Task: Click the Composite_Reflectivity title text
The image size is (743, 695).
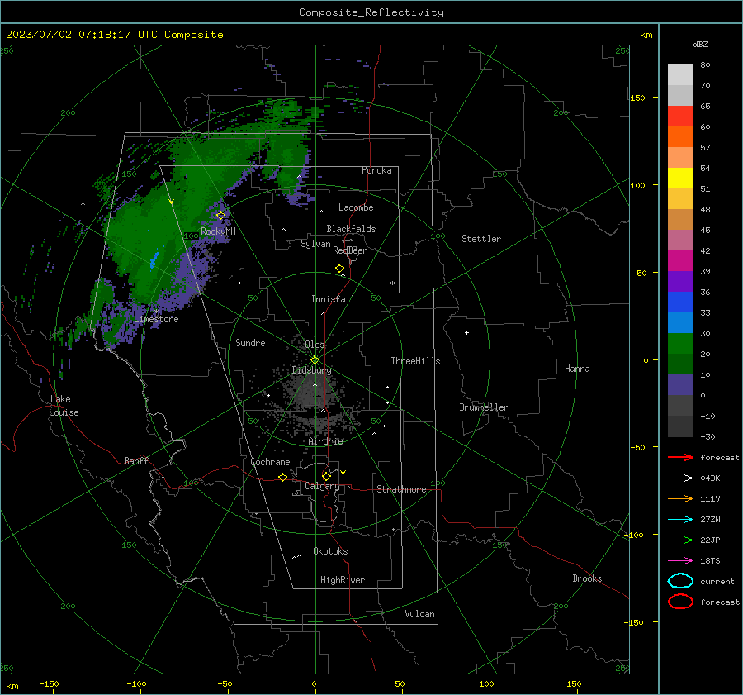Action: [x=371, y=12]
